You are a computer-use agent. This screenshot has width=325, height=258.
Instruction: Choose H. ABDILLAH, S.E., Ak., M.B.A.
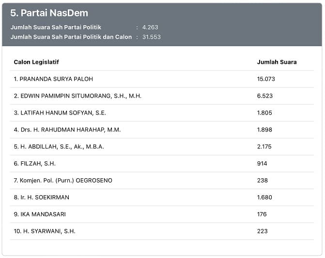click(x=59, y=146)
